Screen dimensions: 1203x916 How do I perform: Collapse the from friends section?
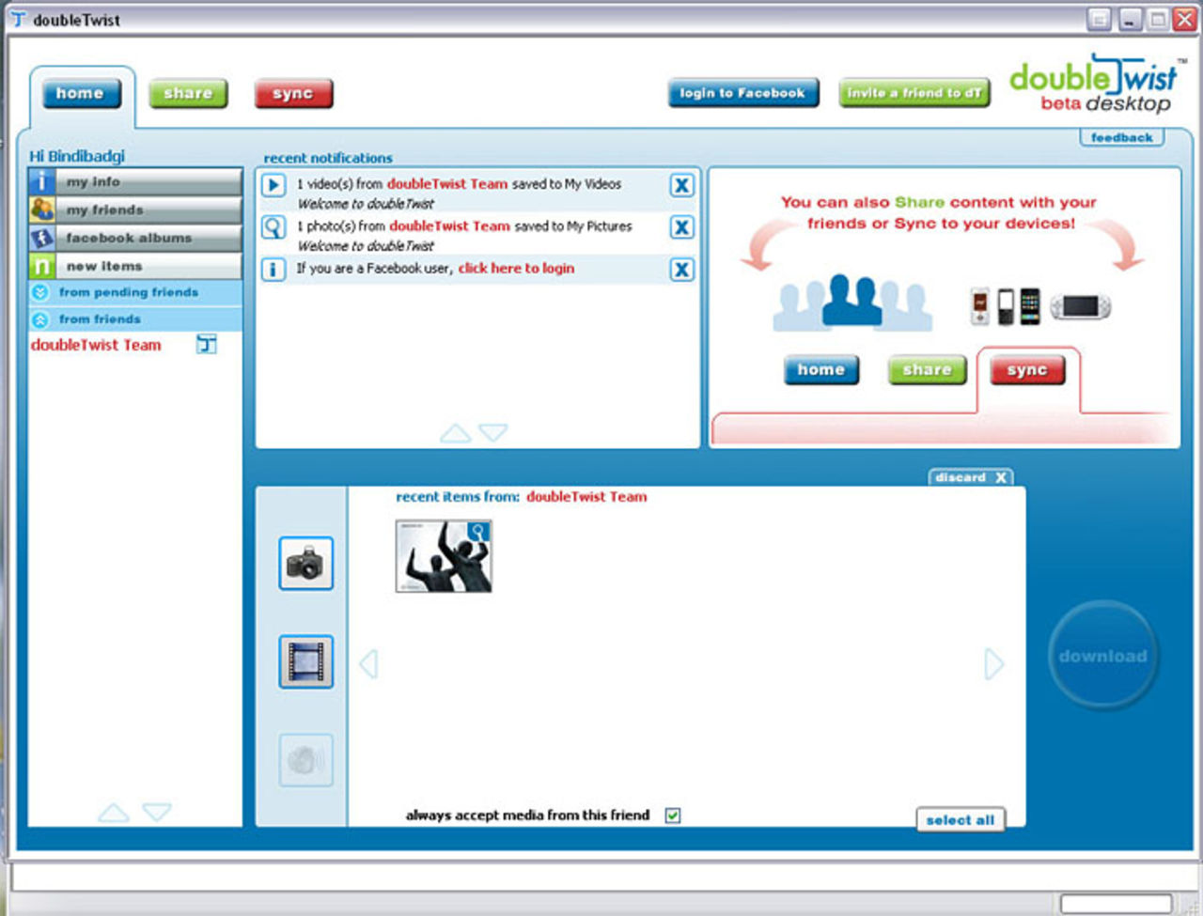[x=40, y=319]
